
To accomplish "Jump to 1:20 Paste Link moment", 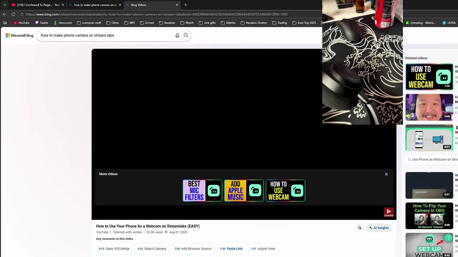I will coord(231,249).
